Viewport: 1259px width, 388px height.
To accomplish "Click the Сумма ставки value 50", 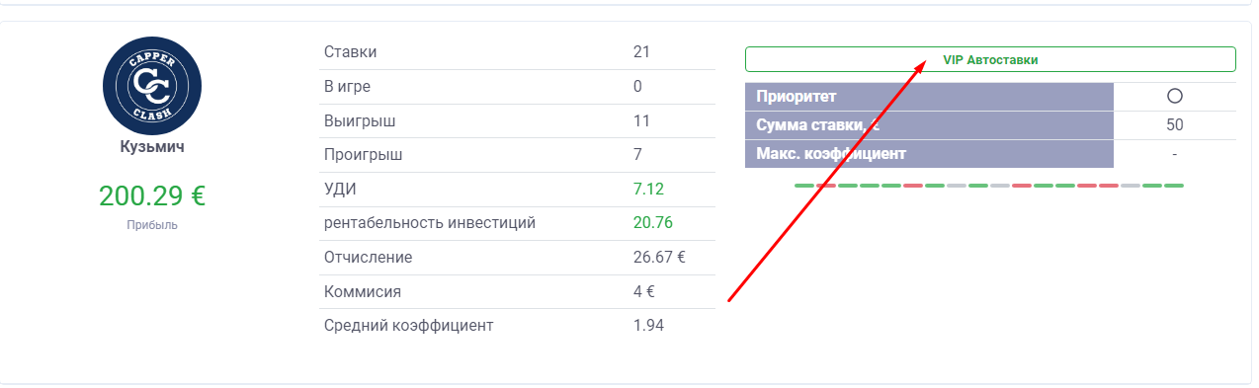I will point(1175,125).
